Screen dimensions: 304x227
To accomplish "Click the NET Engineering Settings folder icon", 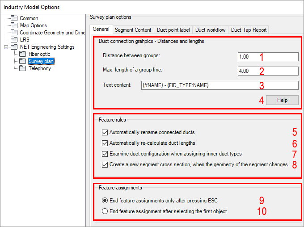I will click(x=14, y=47).
